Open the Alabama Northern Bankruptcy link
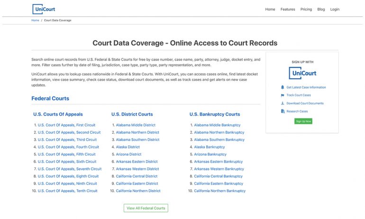Screen dimensions: 365x219 [x=219, y=132]
